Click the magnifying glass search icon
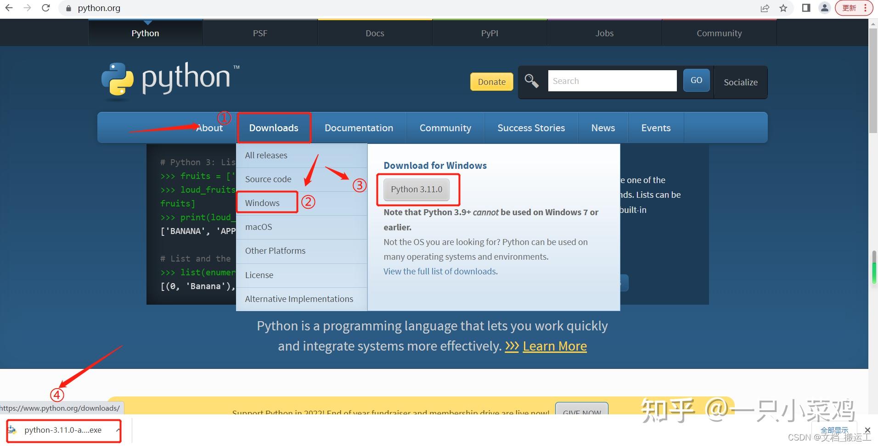This screenshot has width=878, height=446. [x=532, y=81]
